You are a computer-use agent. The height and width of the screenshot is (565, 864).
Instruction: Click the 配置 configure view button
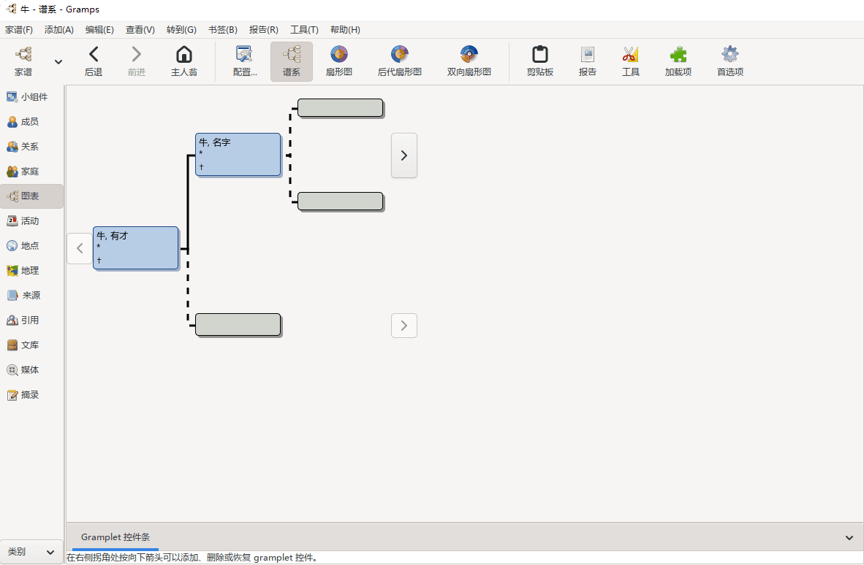(244, 61)
